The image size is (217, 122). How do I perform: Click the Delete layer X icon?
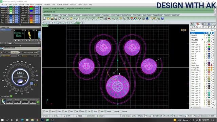197,27
